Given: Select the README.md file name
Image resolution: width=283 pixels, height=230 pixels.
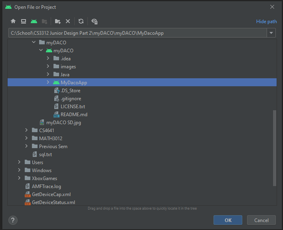Looking at the screenshot, I should (x=74, y=115).
